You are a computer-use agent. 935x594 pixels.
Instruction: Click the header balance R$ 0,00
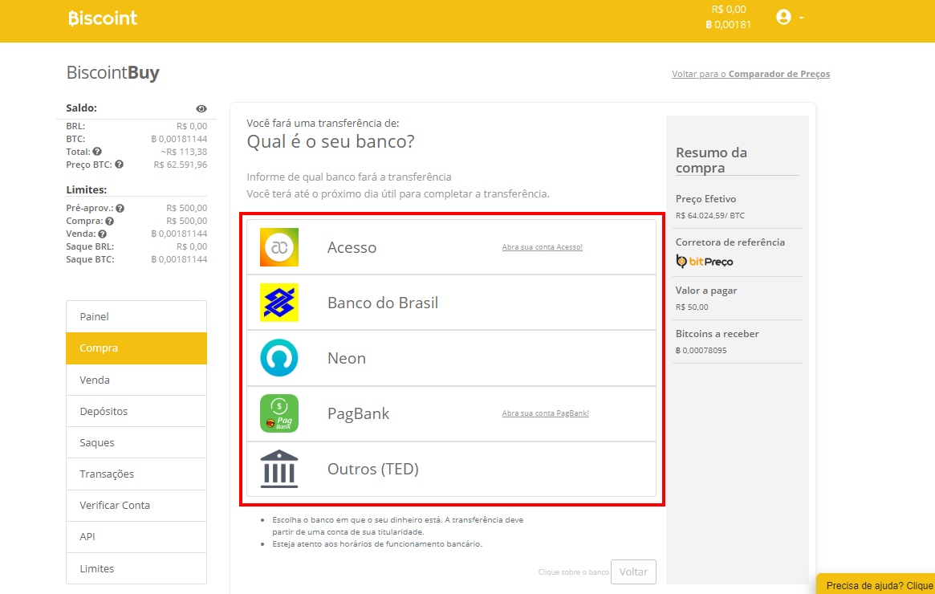pyautogui.click(x=729, y=10)
